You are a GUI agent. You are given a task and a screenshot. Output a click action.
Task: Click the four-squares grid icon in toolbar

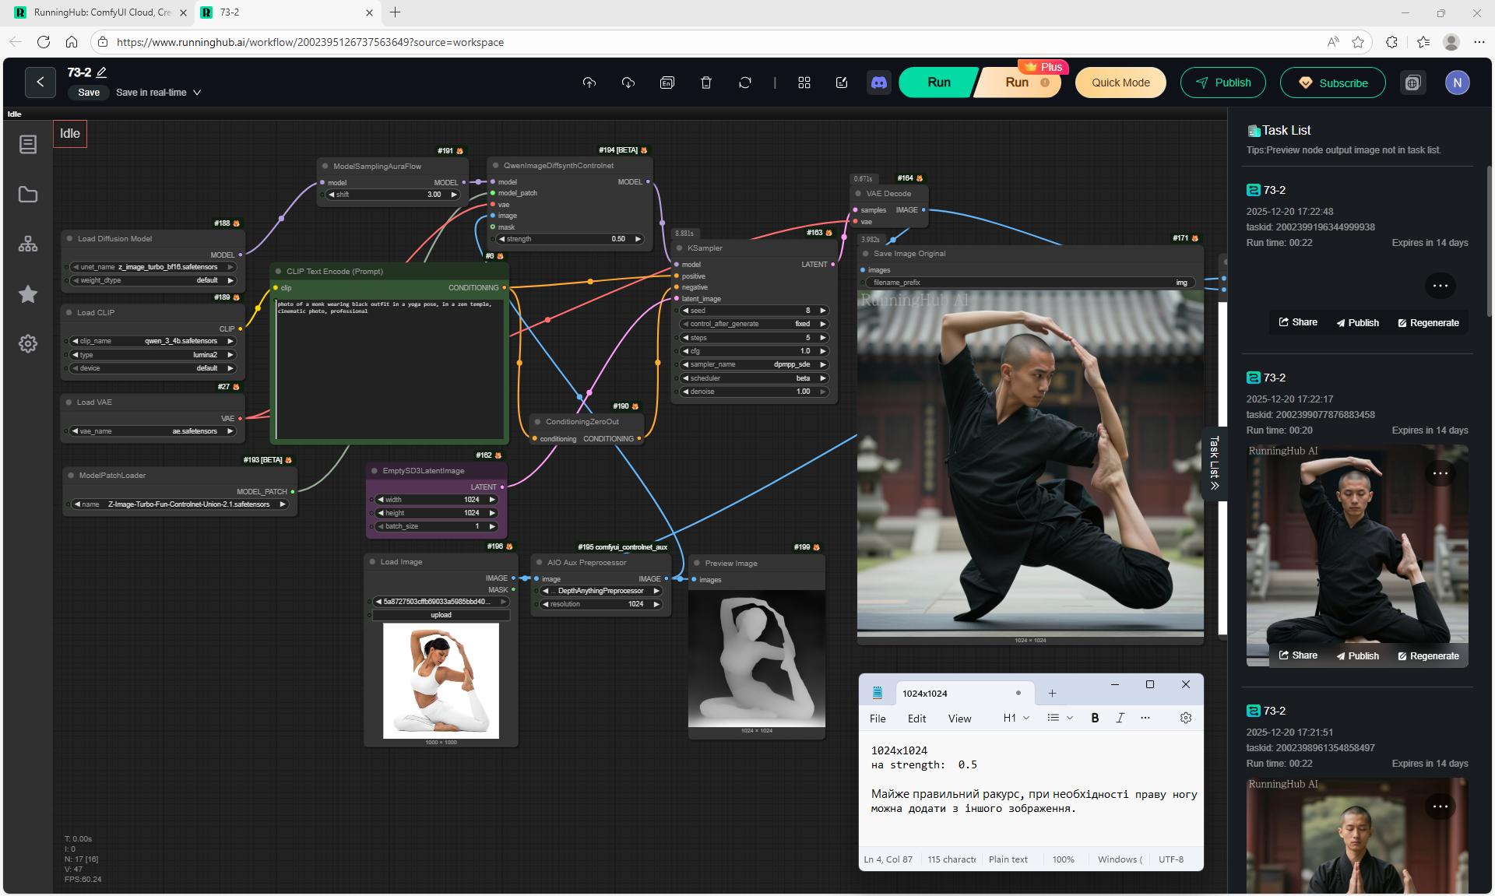pos(804,83)
